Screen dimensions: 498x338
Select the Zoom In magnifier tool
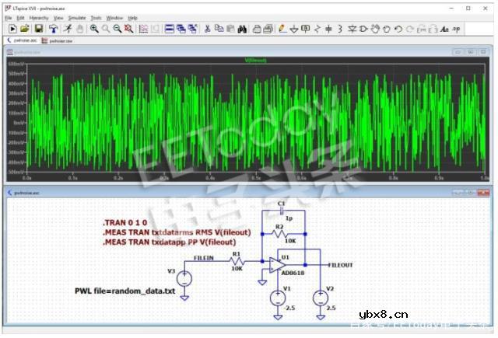click(93, 29)
